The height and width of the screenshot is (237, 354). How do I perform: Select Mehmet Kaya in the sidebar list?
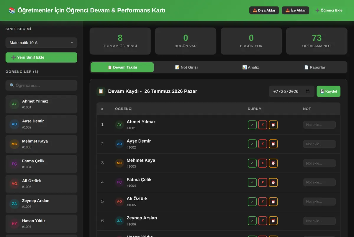[41, 144]
